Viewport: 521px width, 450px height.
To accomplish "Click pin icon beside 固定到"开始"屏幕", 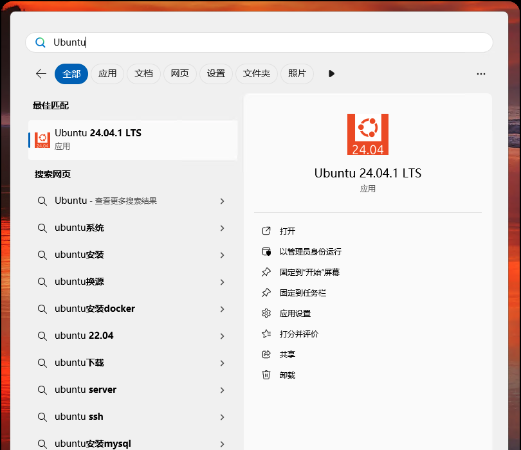I will pos(266,273).
